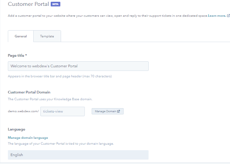Screen dimensions: 230x164
Task: Click the BETA badge next to Customer Portal
Action: click(x=55, y=4)
